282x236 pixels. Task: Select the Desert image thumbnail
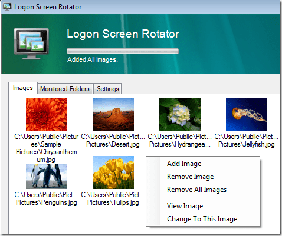[x=113, y=114]
